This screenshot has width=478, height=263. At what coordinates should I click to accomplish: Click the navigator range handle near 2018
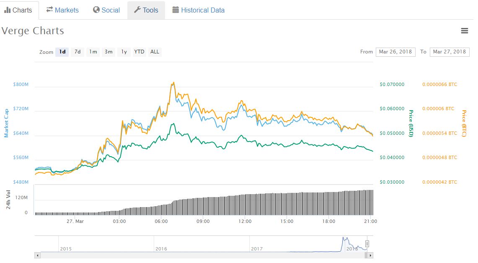point(367,243)
